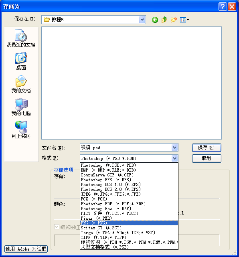This screenshot has width=239, height=257.
Task: Close the 存储为 dialog
Action: click(232, 7)
